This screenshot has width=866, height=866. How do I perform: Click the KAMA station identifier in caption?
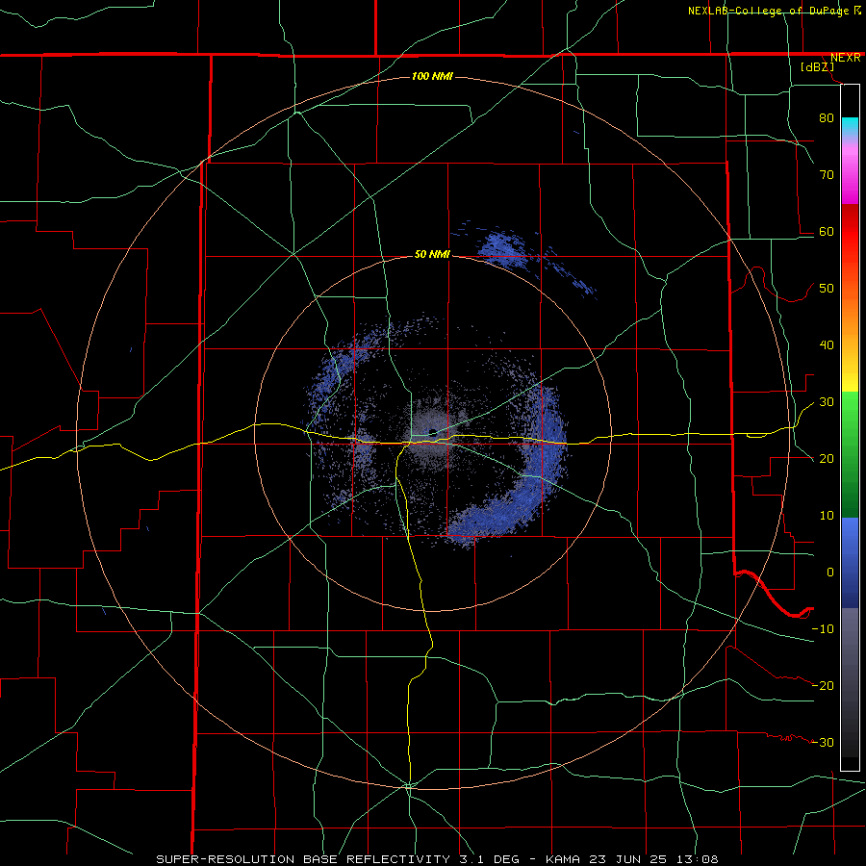tap(563, 859)
